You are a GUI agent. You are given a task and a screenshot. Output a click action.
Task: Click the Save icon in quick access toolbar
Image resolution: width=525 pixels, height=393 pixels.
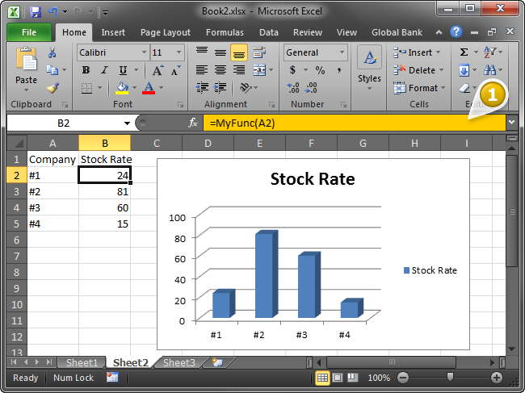click(36, 12)
